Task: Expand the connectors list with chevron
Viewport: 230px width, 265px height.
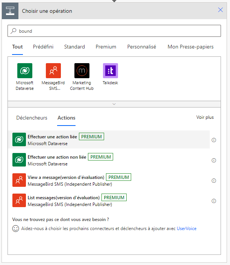Action: click(114, 104)
